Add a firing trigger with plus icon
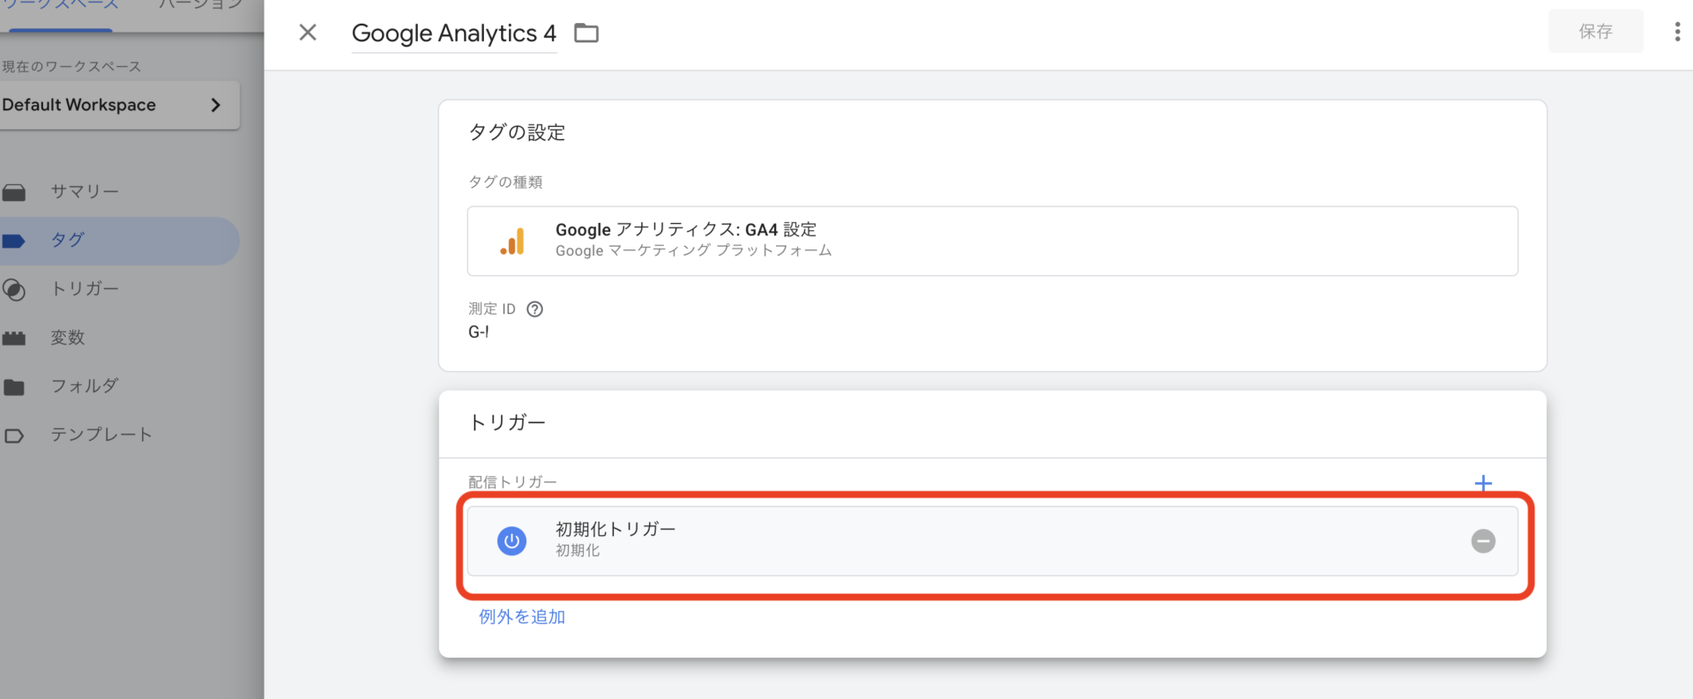The height and width of the screenshot is (699, 1693). tap(1483, 483)
